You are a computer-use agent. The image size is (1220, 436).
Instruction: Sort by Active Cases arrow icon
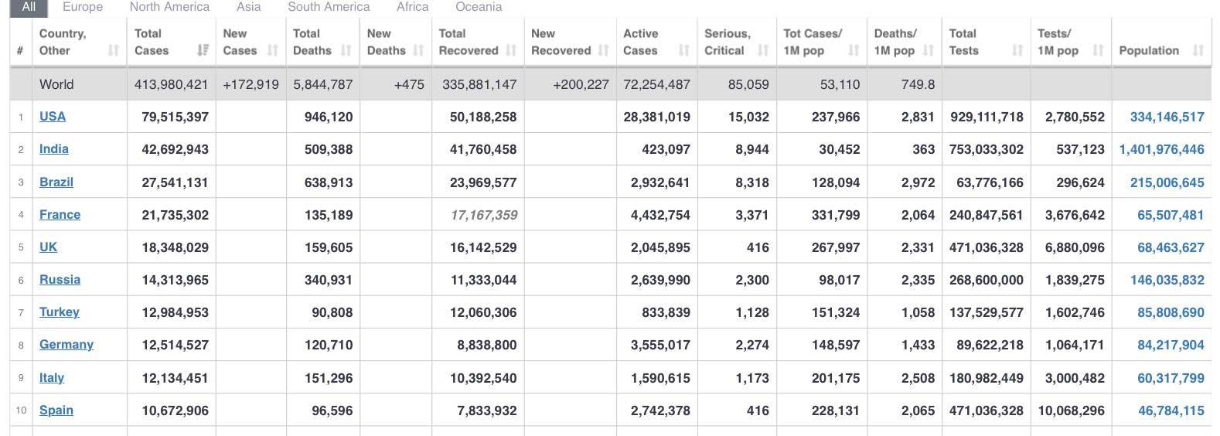pyautogui.click(x=683, y=50)
